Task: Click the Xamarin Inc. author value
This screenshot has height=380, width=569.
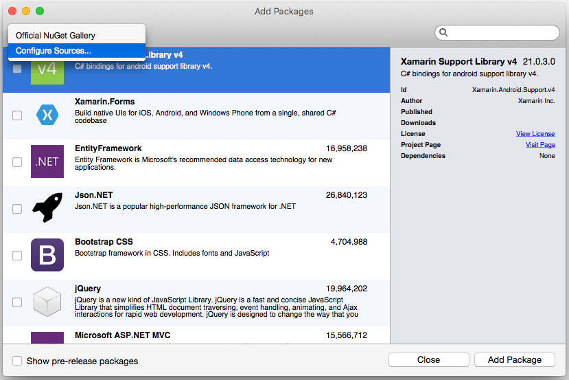Action: coord(536,100)
